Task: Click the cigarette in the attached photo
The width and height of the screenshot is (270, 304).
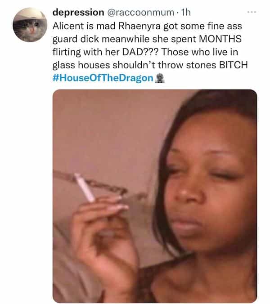Action: (85, 188)
